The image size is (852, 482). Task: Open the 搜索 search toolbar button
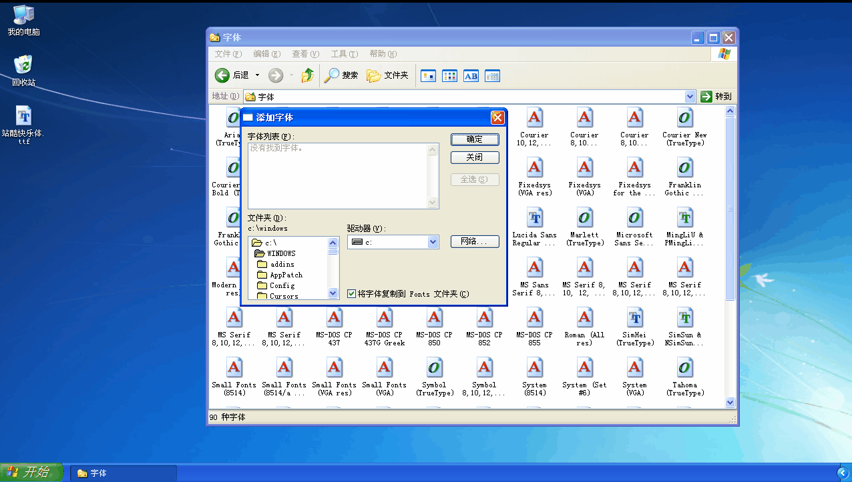tap(341, 75)
